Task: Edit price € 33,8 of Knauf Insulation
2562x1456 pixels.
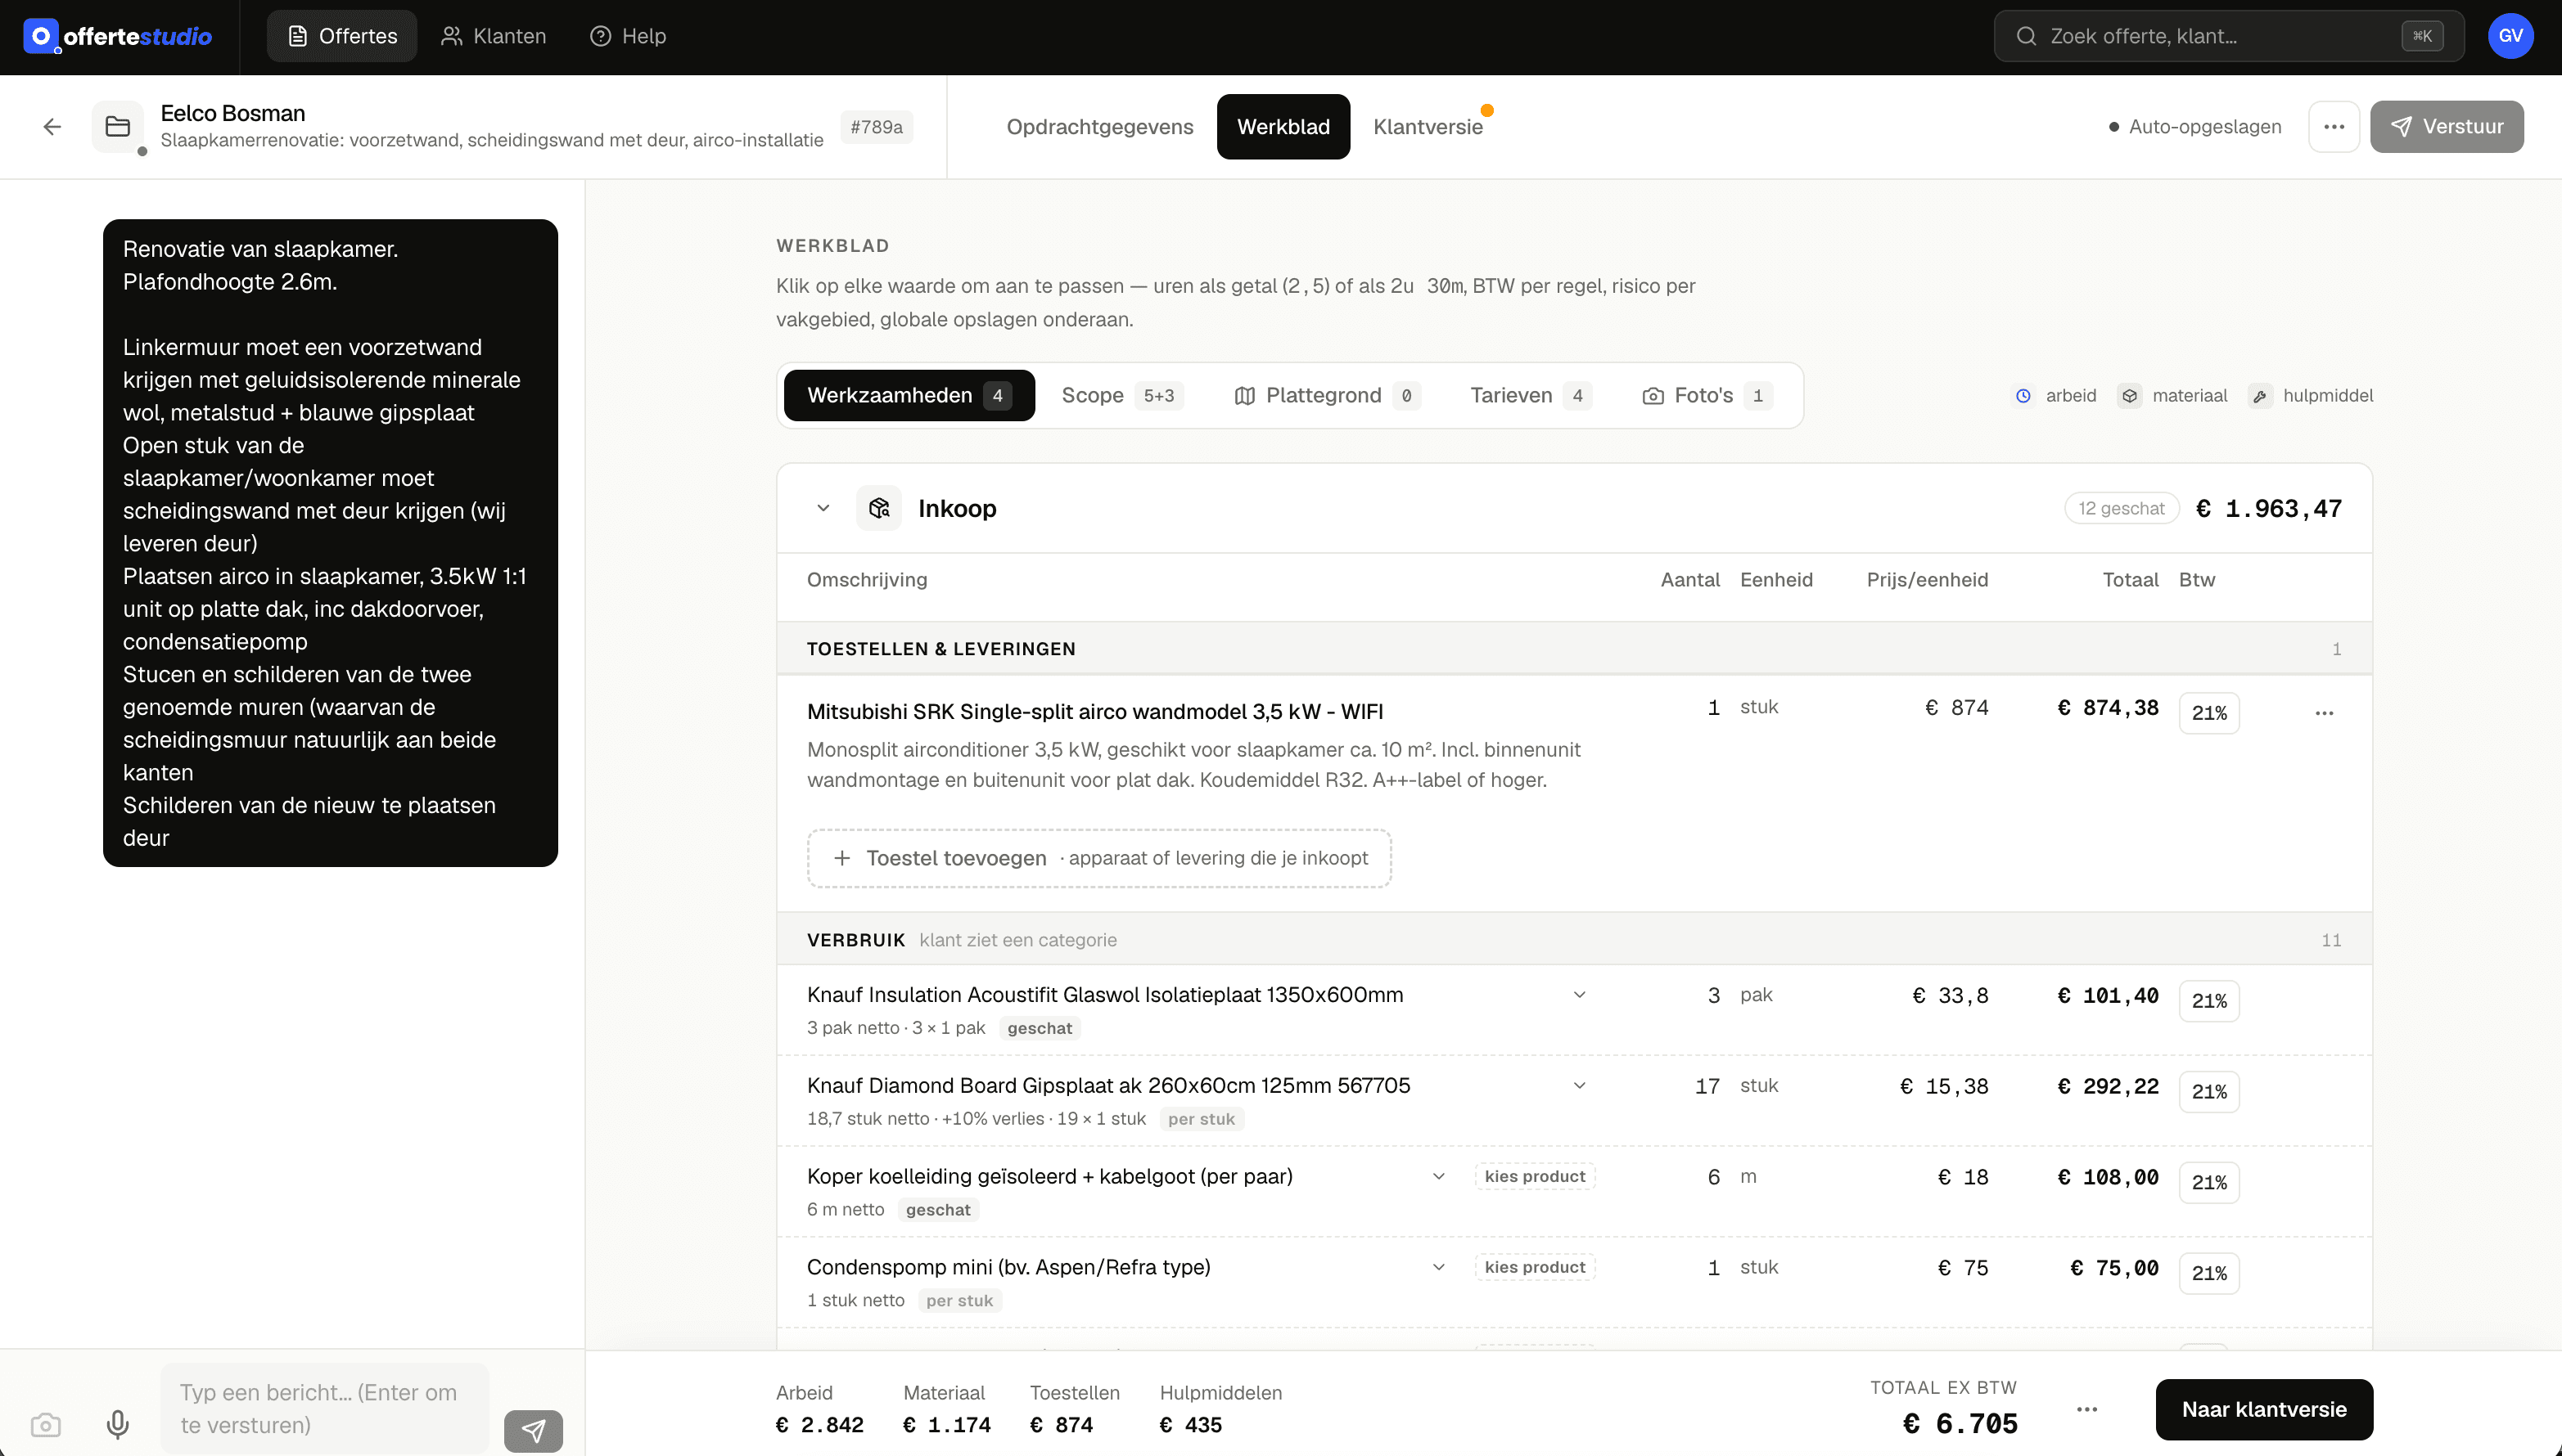Action: pyautogui.click(x=1950, y=996)
